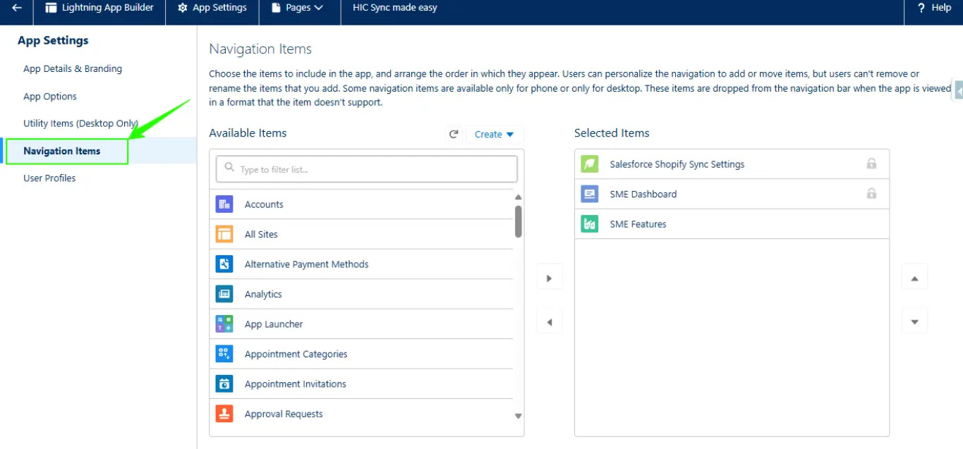The image size is (963, 449).
Task: Click the back arrow in the header
Action: [x=17, y=8]
